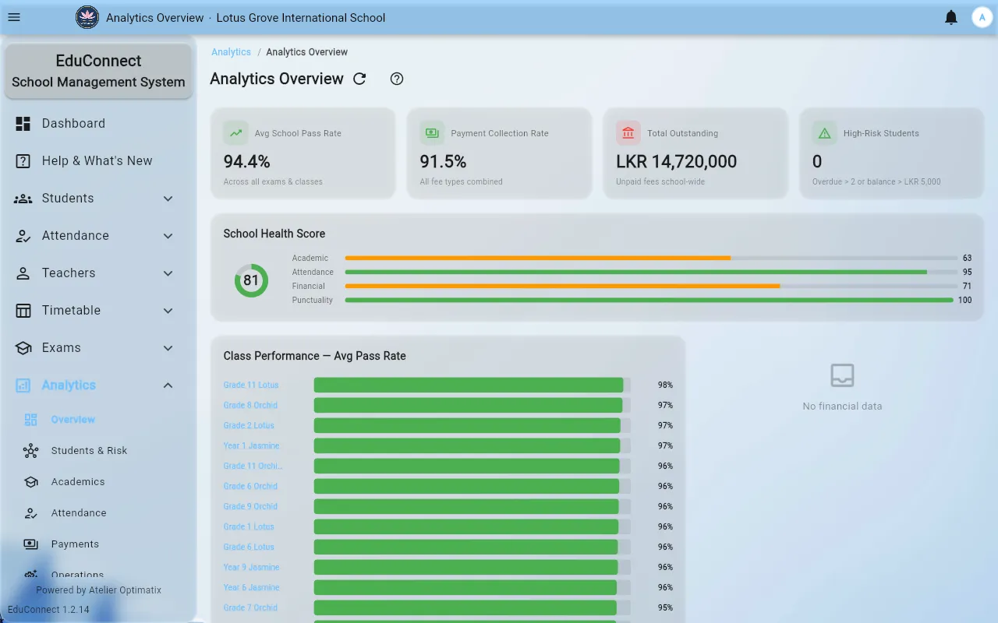Expand the Teachers menu chevron
The height and width of the screenshot is (623, 998).
168,273
